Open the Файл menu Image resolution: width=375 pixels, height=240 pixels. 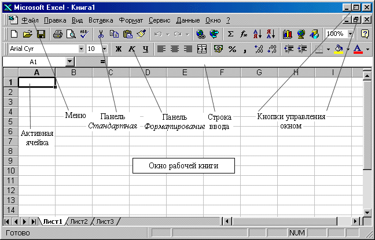pyautogui.click(x=30, y=20)
